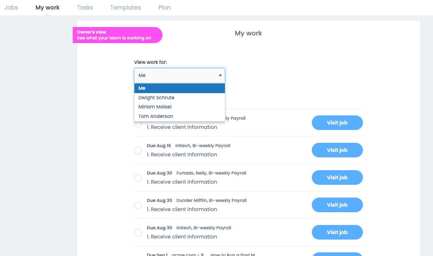Click the first Visit job button
The width and height of the screenshot is (433, 256).
(337, 123)
